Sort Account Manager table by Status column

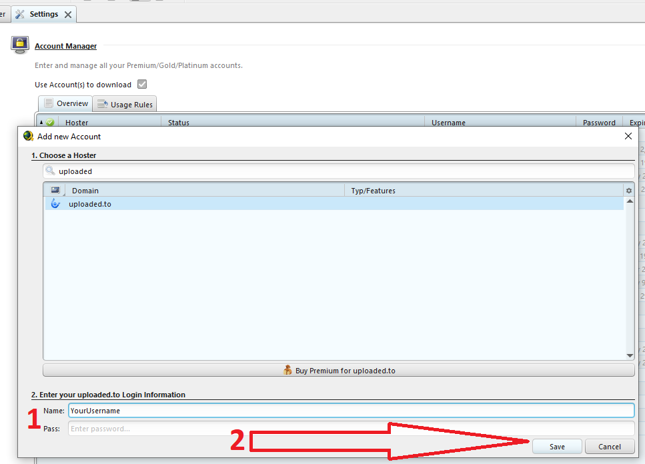click(x=292, y=123)
